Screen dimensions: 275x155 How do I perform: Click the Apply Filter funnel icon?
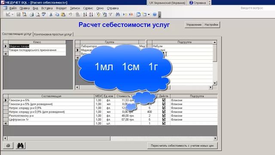coord(110,14)
